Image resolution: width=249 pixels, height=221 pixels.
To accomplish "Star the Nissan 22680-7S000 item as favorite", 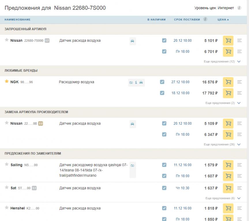I will click(x=7, y=40).
